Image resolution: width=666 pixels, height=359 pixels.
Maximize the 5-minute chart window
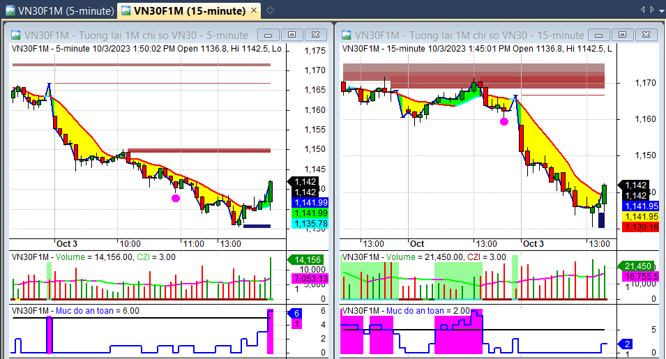coord(292,35)
